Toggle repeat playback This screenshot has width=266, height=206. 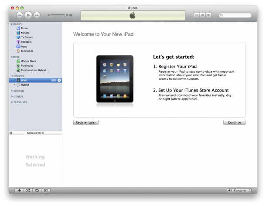point(37,190)
